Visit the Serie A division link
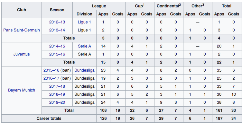The width and height of the screenshot is (242, 123). pos(84,46)
